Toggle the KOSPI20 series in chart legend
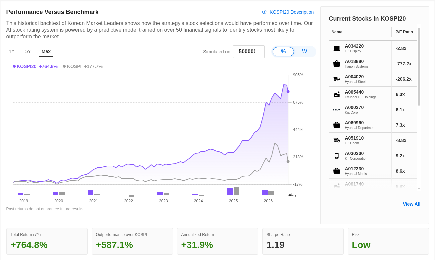Viewport: 435px width, 260px height. pyautogui.click(x=35, y=66)
